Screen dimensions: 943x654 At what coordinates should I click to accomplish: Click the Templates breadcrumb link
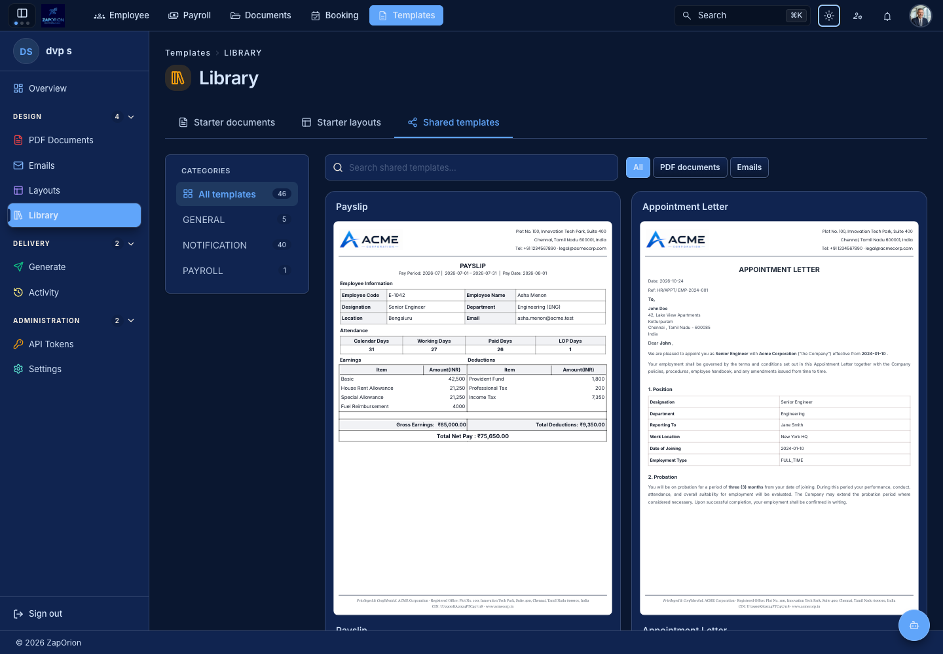(188, 53)
